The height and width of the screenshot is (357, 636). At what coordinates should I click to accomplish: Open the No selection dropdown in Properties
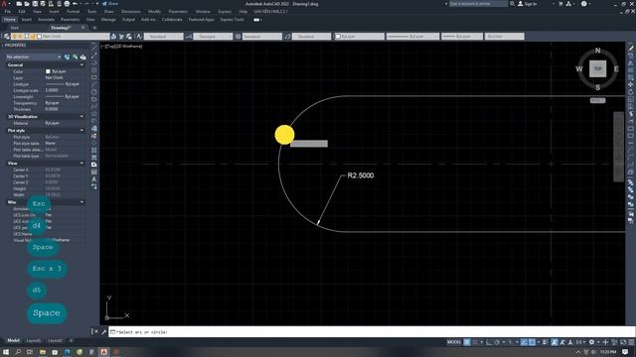click(x=34, y=58)
